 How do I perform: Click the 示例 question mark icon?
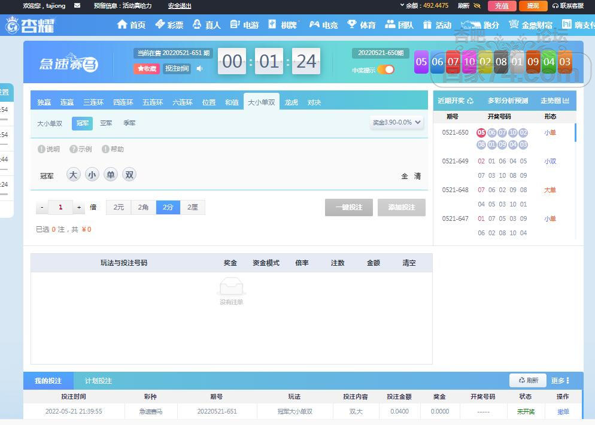click(73, 149)
